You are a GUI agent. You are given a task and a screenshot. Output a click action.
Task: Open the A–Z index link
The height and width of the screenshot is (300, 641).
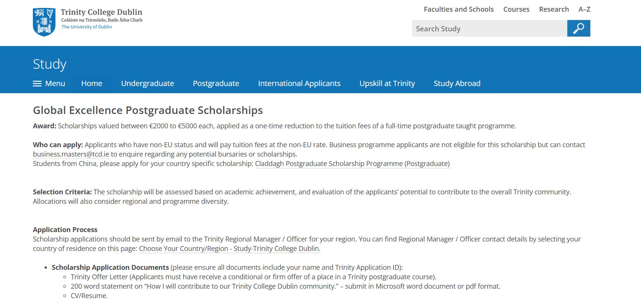pyautogui.click(x=584, y=9)
